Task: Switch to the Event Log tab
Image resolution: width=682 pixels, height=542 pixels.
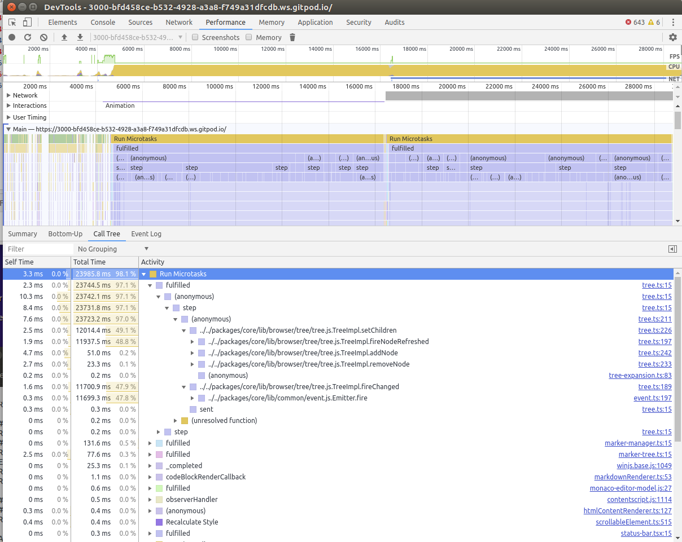Action: (x=146, y=234)
